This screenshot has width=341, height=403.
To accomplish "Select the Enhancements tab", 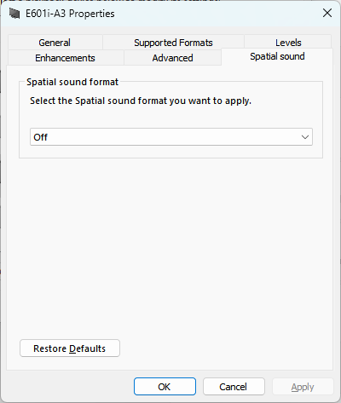I will pyautogui.click(x=65, y=58).
